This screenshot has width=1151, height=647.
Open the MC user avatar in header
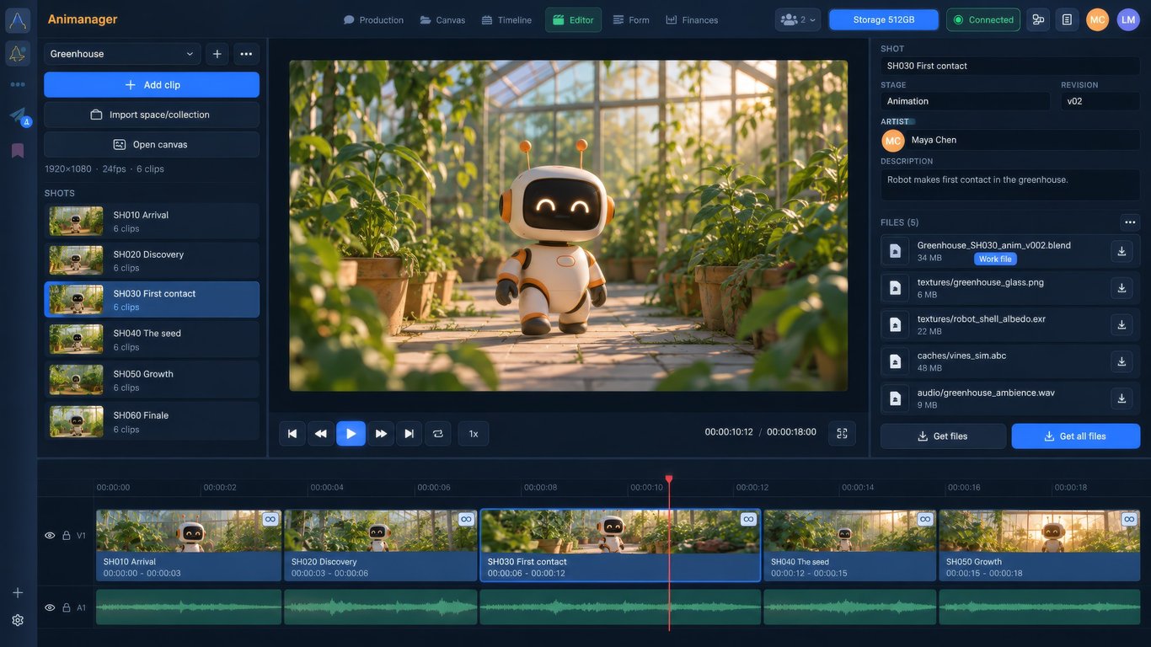[1097, 19]
